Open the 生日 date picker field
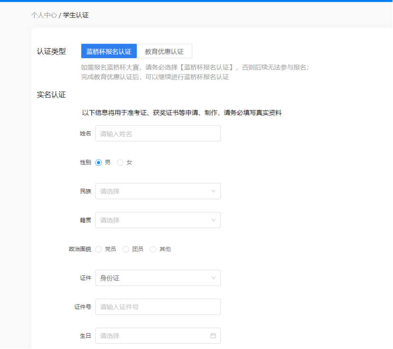This screenshot has height=349, width=393. [x=158, y=336]
